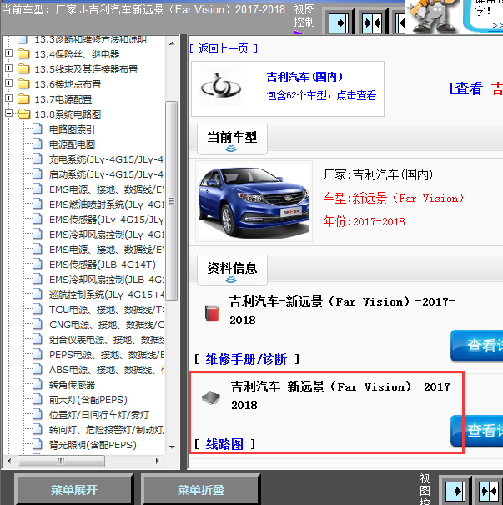This screenshot has height=505, width=503.
Task: Collapse the 13.8系统电路图 folder
Action: click(8, 114)
